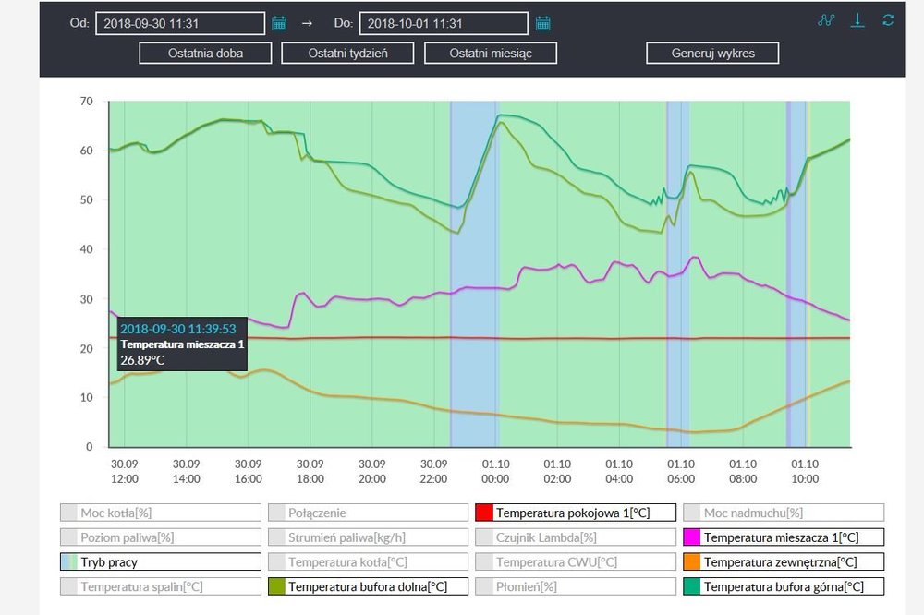Select the Ostatni miesiąc range
Screen dimensions: 924x615
491,53
